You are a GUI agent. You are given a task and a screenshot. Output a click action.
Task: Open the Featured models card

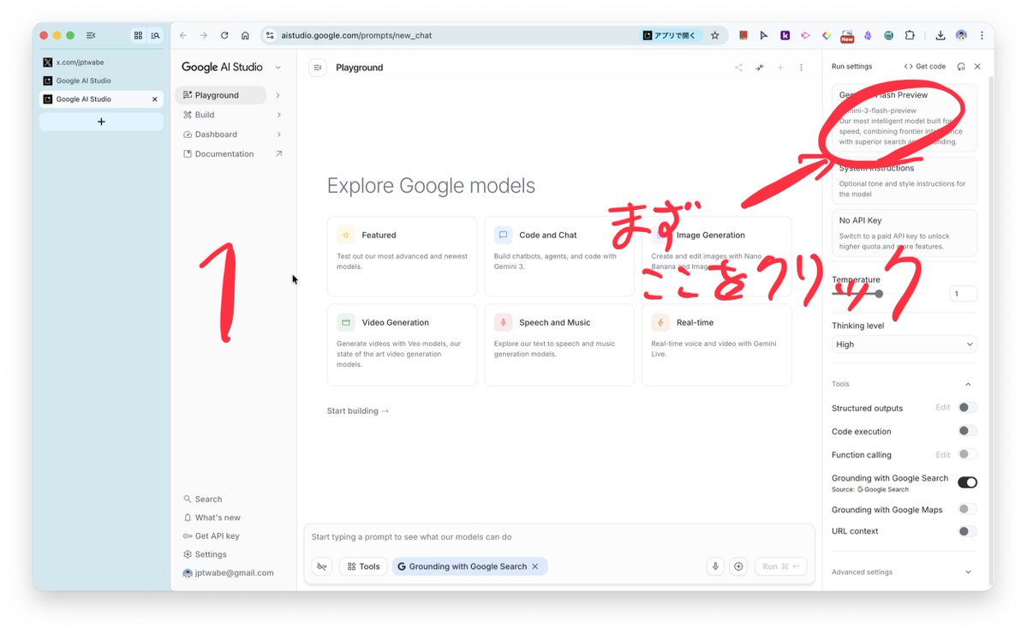point(403,256)
